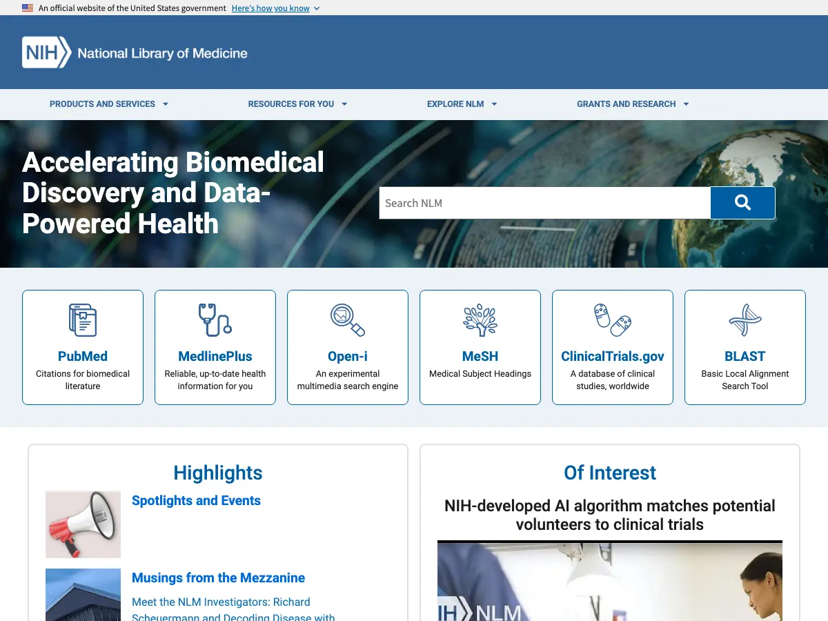Open Spotlights and Events link
Screen dimensions: 828x621
196,501
